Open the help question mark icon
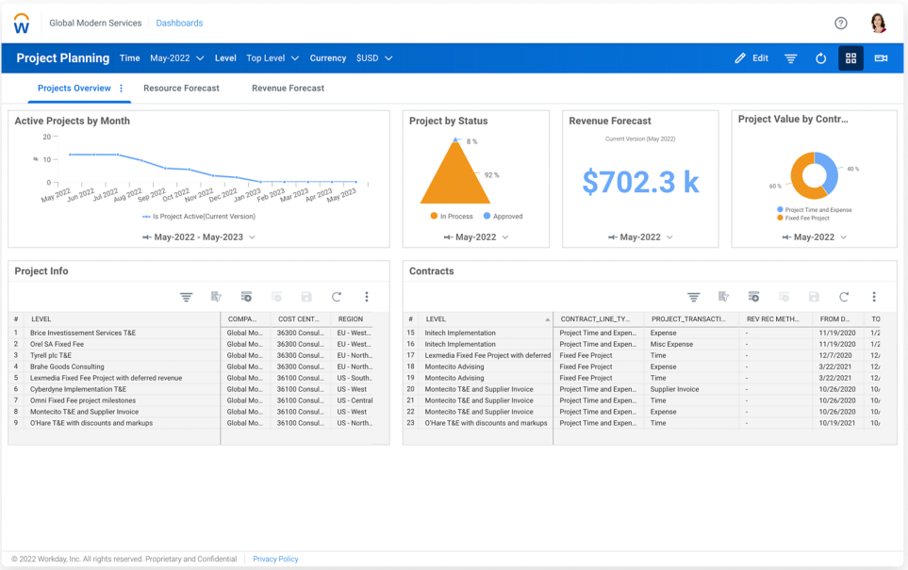 (841, 24)
